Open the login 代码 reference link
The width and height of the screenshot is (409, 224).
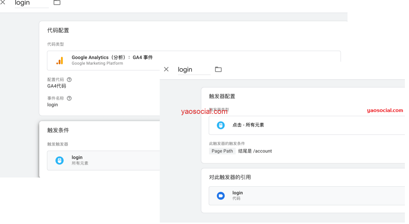237,193
